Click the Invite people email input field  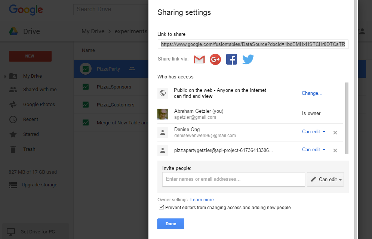tap(233, 179)
